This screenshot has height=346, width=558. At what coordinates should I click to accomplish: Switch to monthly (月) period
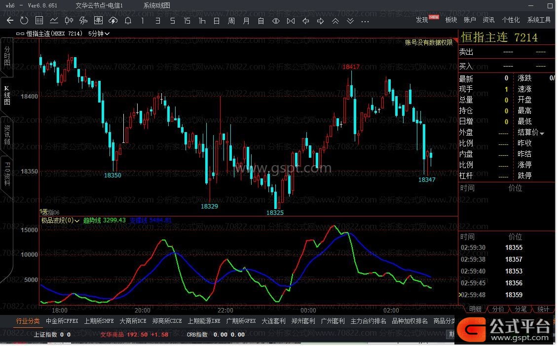coord(246,21)
